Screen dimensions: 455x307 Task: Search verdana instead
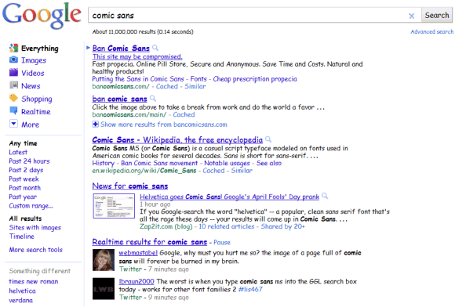point(21,300)
